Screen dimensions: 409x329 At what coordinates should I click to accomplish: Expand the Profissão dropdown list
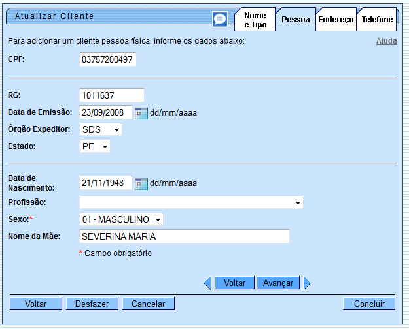point(191,202)
